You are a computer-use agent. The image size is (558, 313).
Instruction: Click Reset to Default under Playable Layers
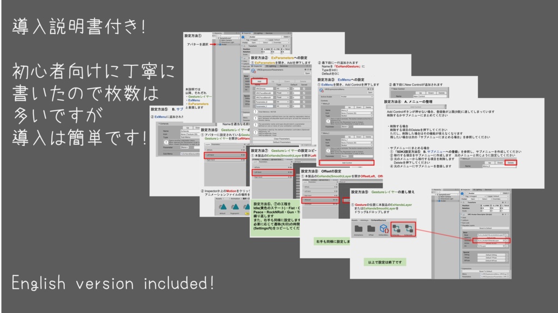pyautogui.click(x=486, y=228)
